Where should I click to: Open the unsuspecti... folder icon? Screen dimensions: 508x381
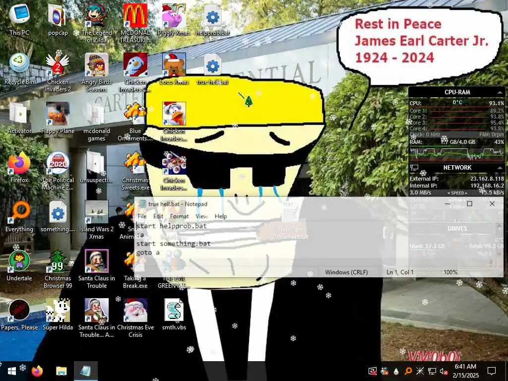pyautogui.click(x=97, y=167)
